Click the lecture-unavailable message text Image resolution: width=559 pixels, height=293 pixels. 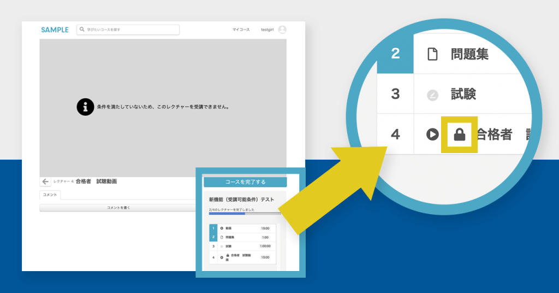pyautogui.click(x=163, y=107)
